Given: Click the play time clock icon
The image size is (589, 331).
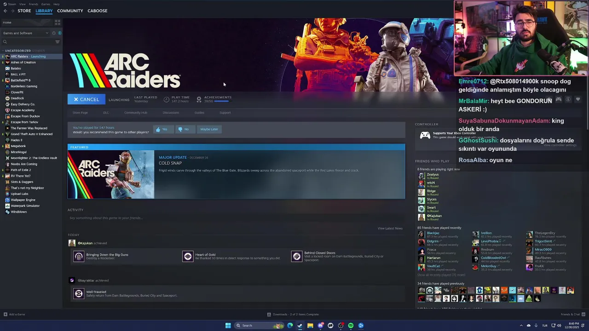Looking at the screenshot, I should (167, 99).
